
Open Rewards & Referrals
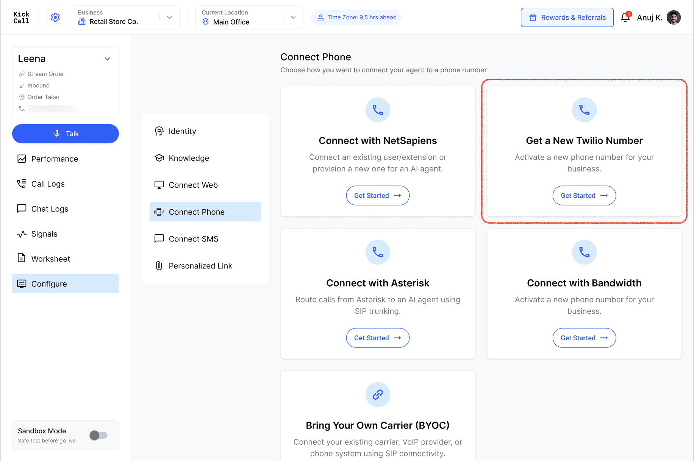tap(567, 17)
